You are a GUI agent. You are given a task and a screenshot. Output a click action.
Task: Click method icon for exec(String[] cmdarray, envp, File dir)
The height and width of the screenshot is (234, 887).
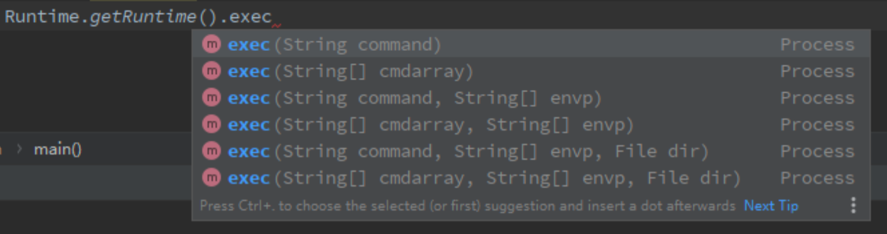(211, 178)
